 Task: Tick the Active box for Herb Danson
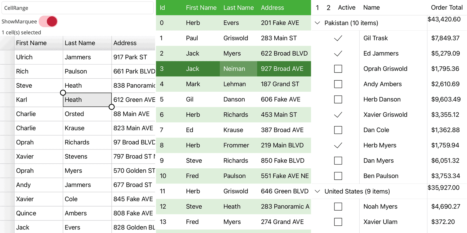pos(338,99)
